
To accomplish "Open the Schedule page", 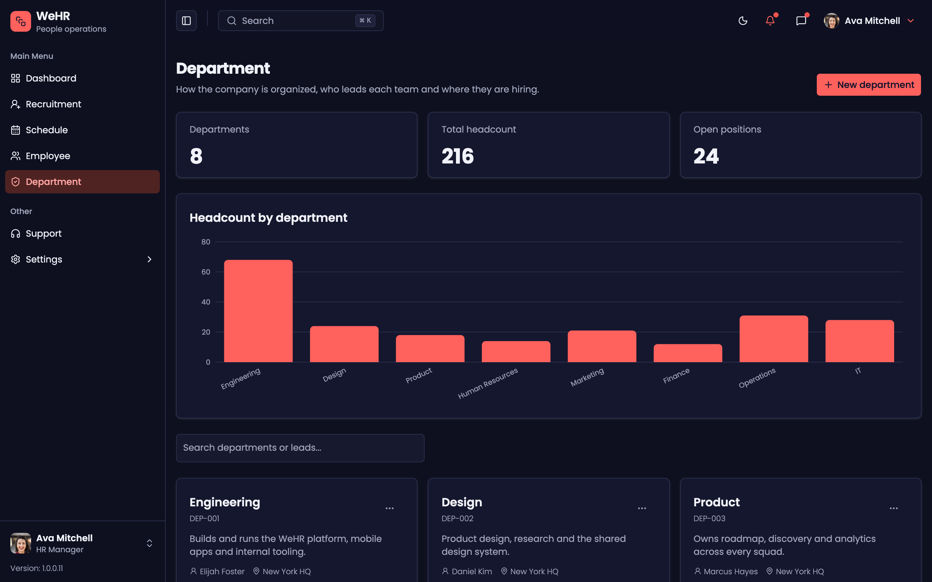I will point(83,130).
